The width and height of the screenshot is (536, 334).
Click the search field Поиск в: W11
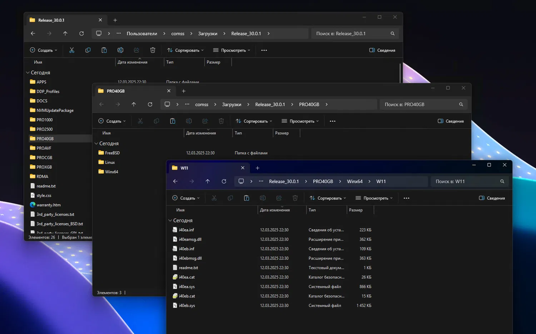[x=465, y=181]
